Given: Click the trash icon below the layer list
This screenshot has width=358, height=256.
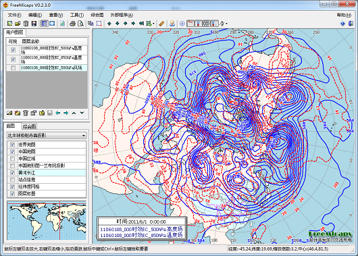Looking at the screenshot, I should (26, 113).
